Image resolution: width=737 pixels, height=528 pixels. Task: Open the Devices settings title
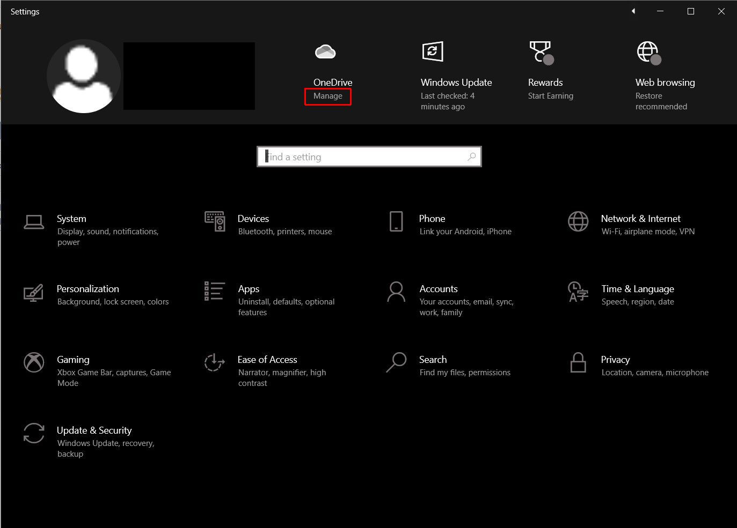point(253,218)
